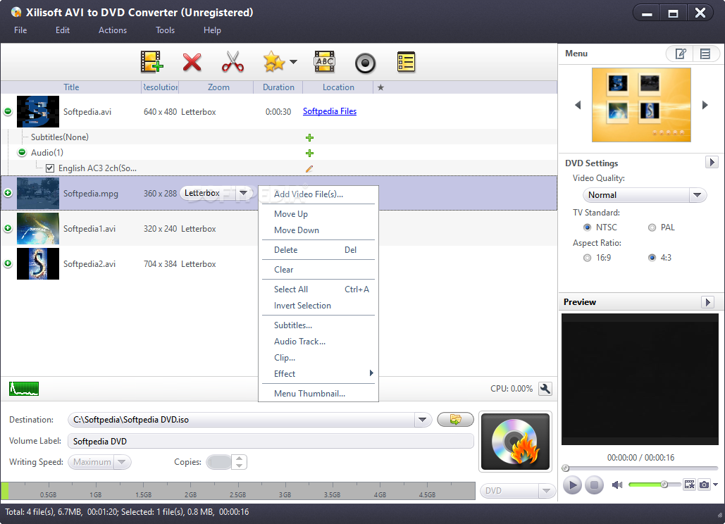Click the DVD menu template thumbnail

[x=641, y=105]
